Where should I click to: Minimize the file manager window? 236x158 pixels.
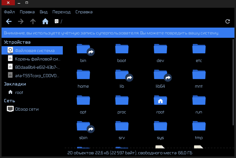pyautogui.click(x=19, y=3)
